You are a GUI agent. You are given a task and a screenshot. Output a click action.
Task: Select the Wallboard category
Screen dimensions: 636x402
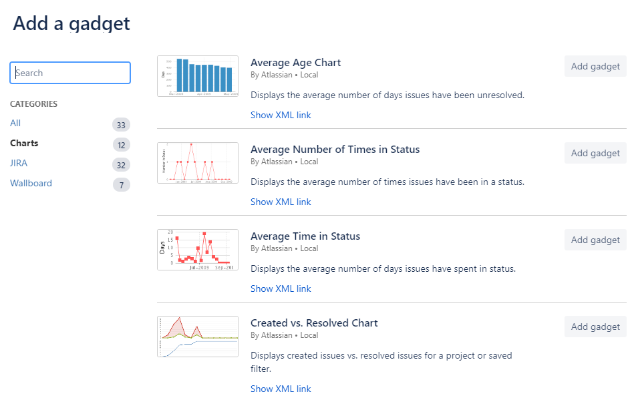tap(31, 183)
